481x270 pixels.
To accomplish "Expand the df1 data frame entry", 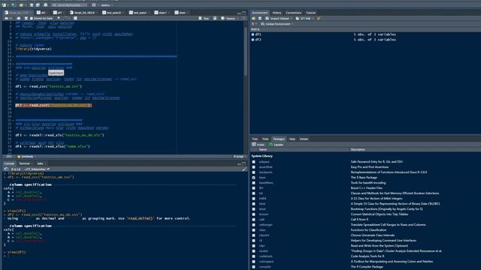I will point(253,34).
